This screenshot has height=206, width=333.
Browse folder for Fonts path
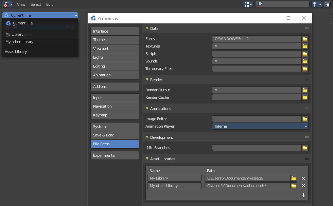tap(305, 39)
